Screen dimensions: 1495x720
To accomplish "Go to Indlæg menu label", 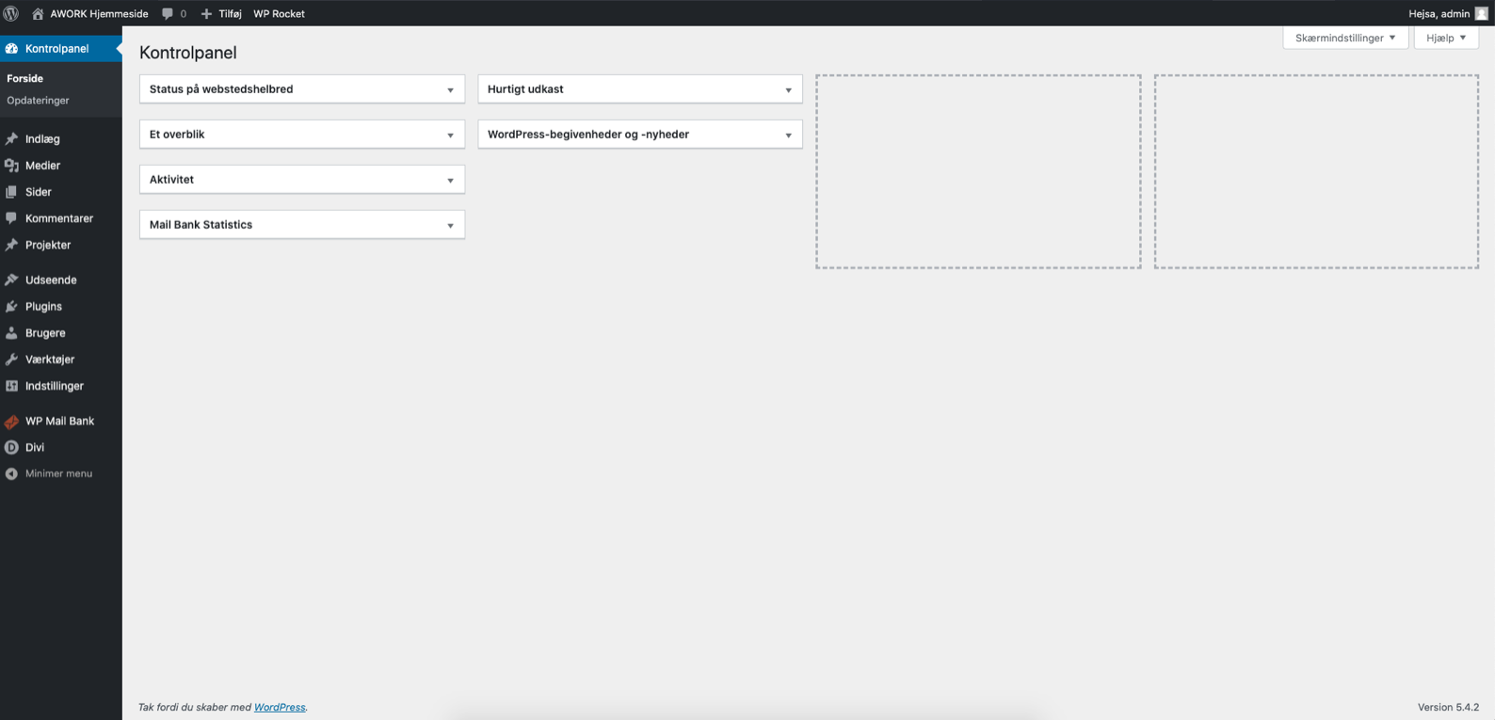I will pyautogui.click(x=42, y=138).
